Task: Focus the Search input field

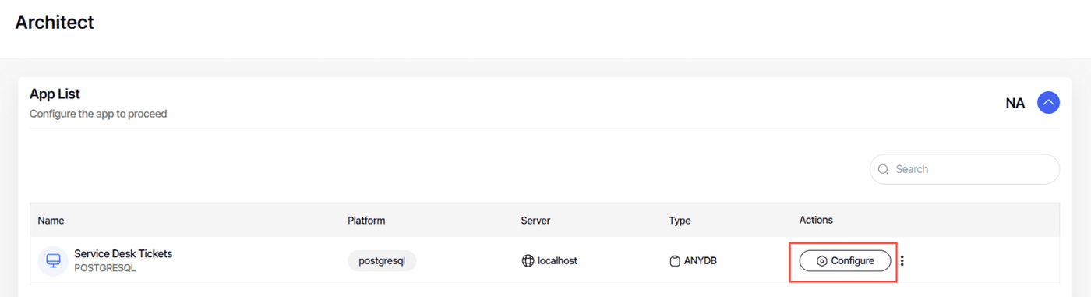Action: (x=964, y=169)
